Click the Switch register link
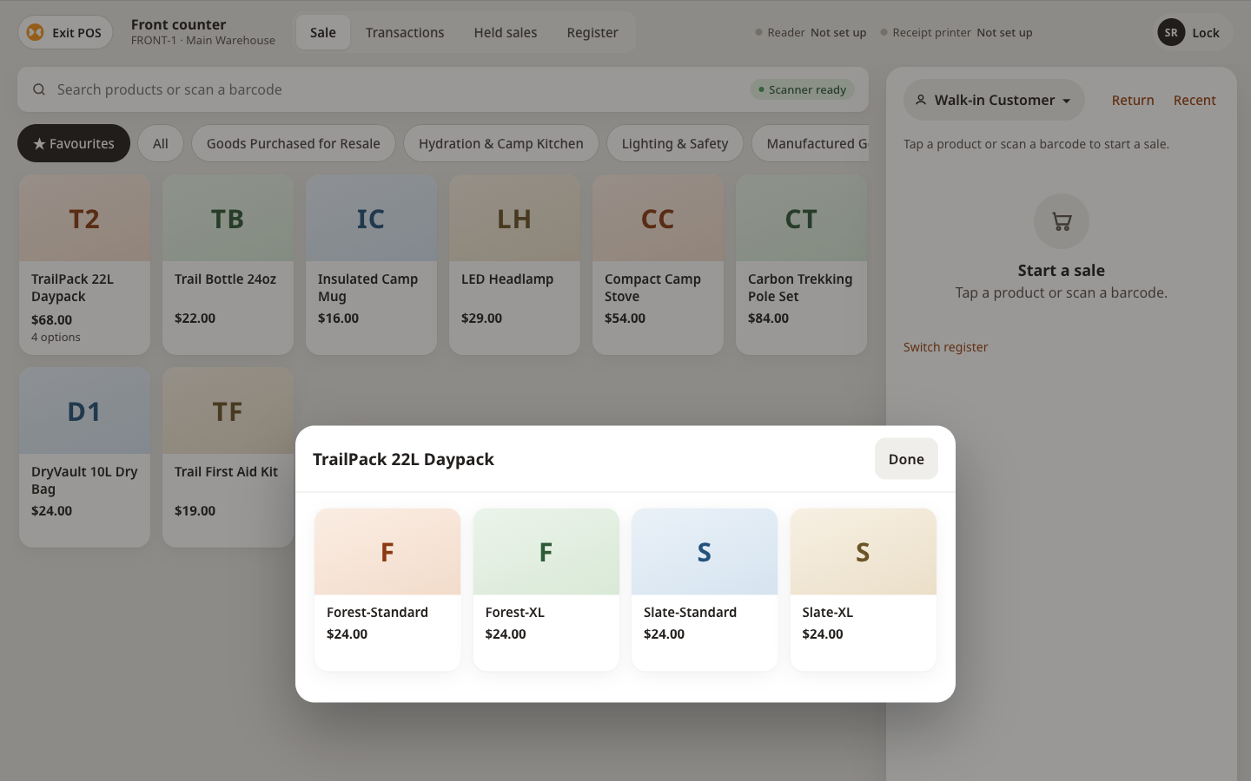 point(945,347)
